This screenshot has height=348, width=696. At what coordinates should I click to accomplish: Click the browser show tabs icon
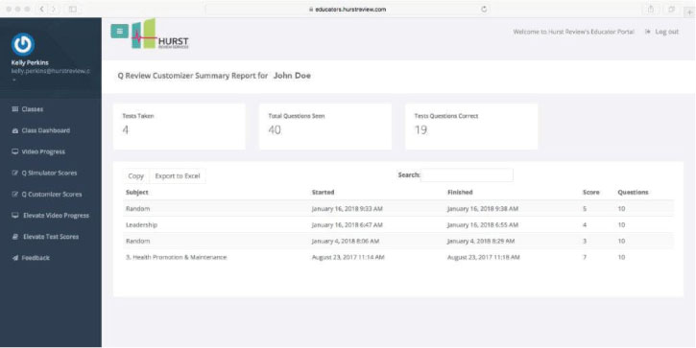pos(672,9)
